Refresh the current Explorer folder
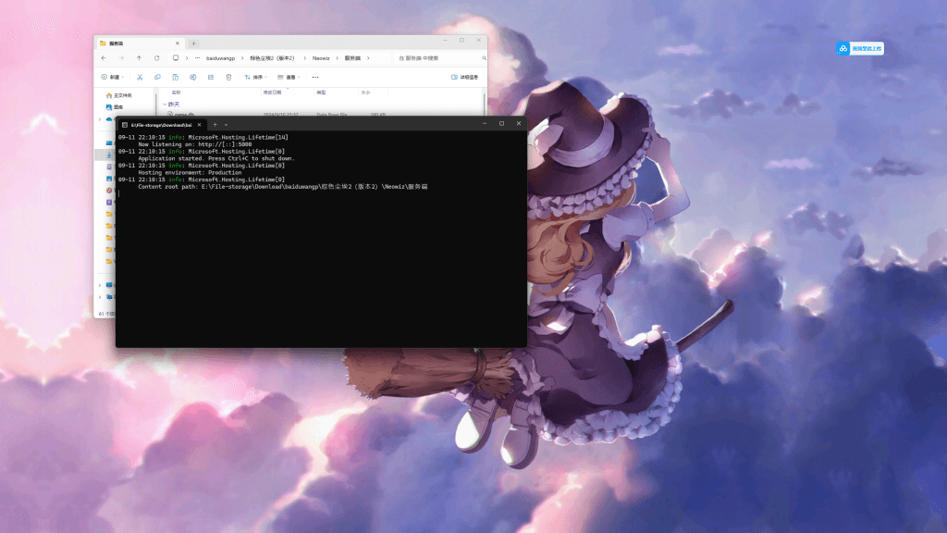This screenshot has height=533, width=947. 156,57
